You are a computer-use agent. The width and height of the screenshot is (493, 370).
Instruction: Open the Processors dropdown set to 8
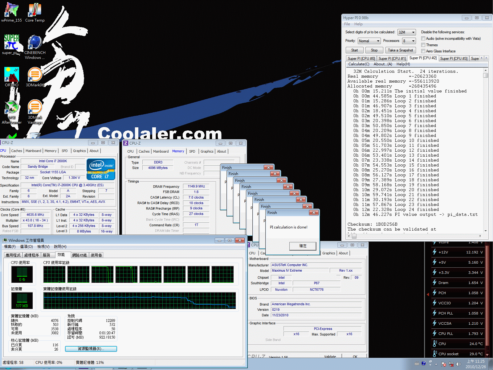(x=409, y=41)
